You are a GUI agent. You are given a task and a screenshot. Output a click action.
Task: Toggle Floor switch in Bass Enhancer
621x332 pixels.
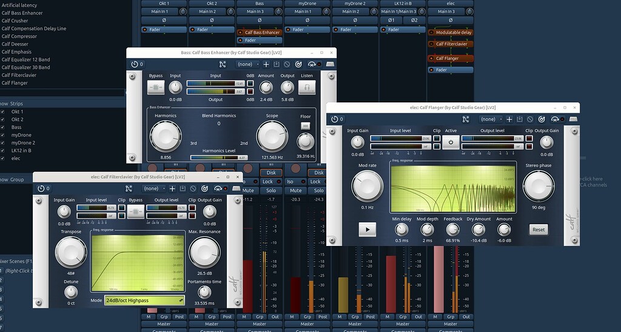click(x=306, y=126)
